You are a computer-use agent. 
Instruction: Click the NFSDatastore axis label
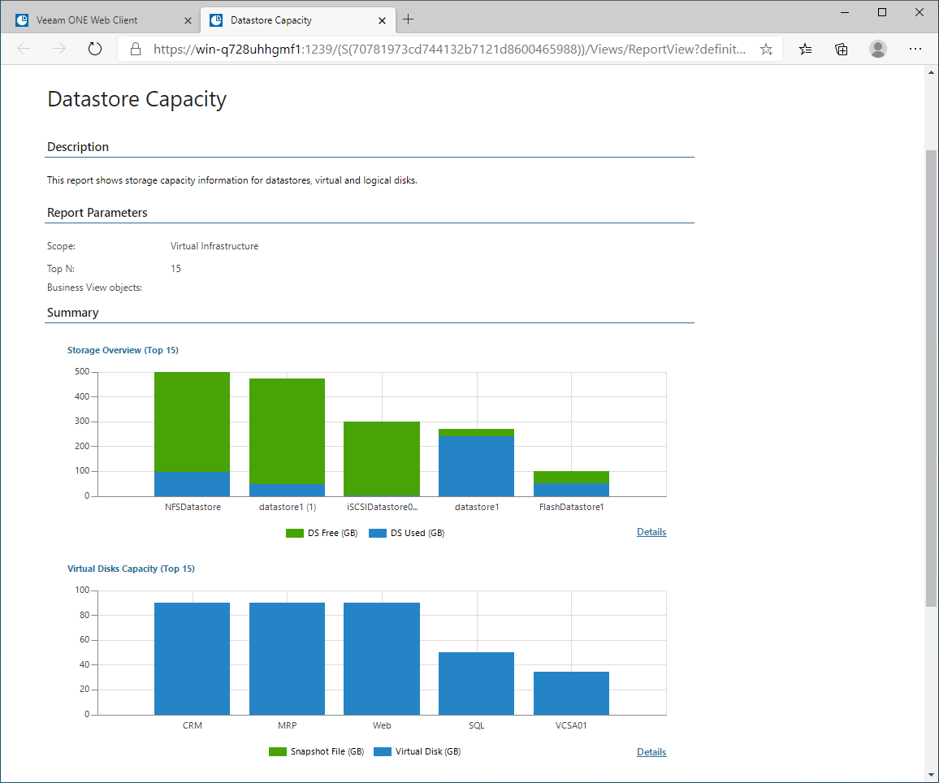tap(193, 507)
